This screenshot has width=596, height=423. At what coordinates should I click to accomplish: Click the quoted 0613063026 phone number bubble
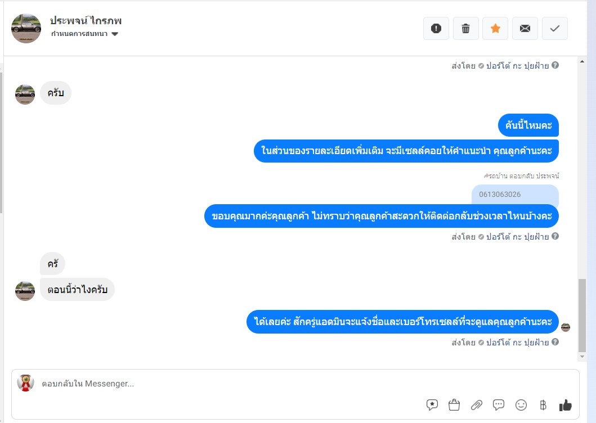tap(515, 195)
